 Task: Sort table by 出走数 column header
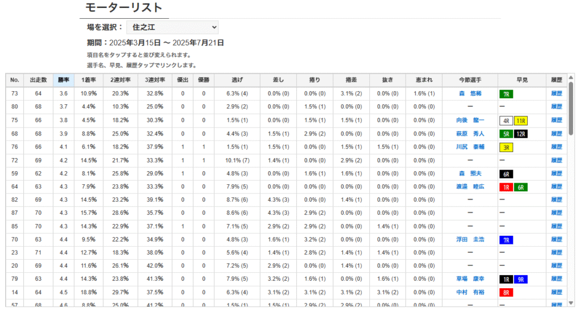pos(38,80)
